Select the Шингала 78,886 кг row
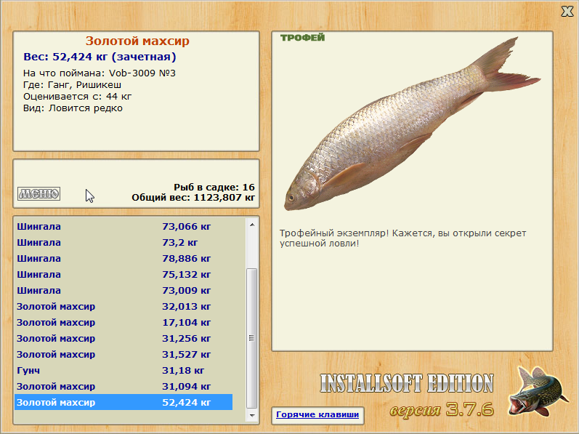Screen dimensions: 579x434 point(124,258)
